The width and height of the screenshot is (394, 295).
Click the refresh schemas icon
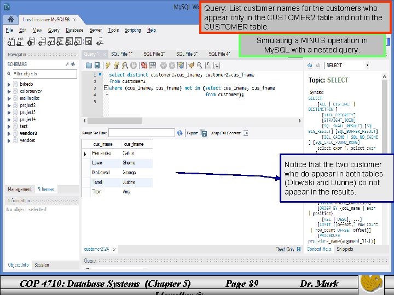tap(73, 64)
